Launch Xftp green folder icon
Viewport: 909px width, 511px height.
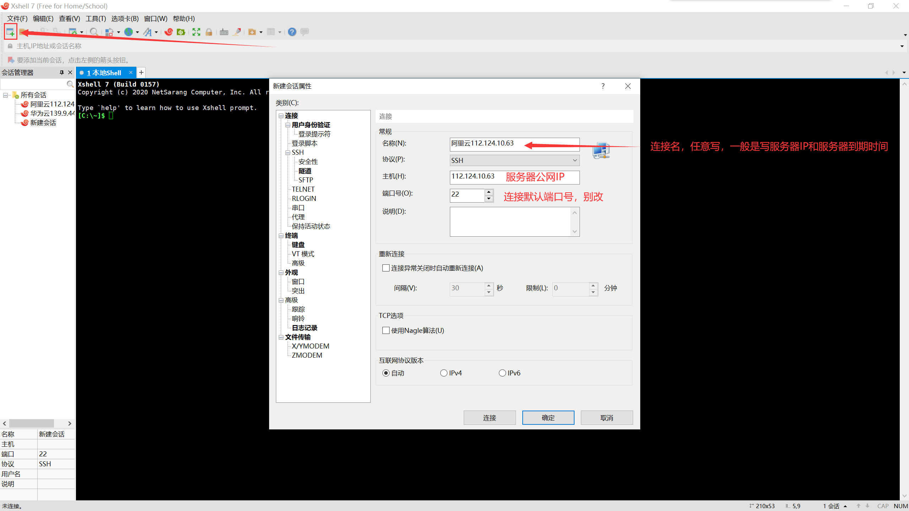[181, 32]
